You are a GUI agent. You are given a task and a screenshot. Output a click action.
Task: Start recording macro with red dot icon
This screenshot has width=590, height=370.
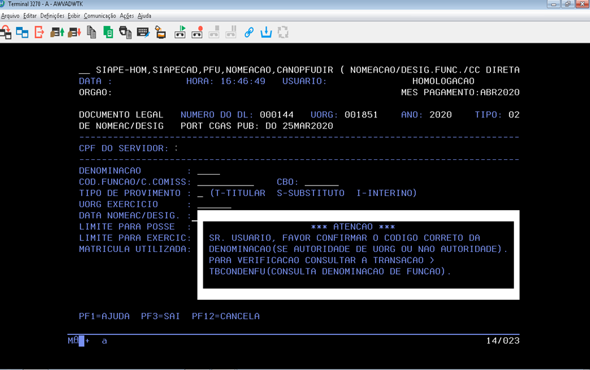tap(197, 32)
